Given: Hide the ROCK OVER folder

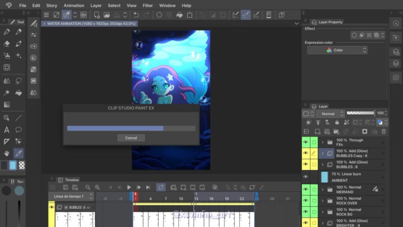Looking at the screenshot, I should [x=305, y=201].
